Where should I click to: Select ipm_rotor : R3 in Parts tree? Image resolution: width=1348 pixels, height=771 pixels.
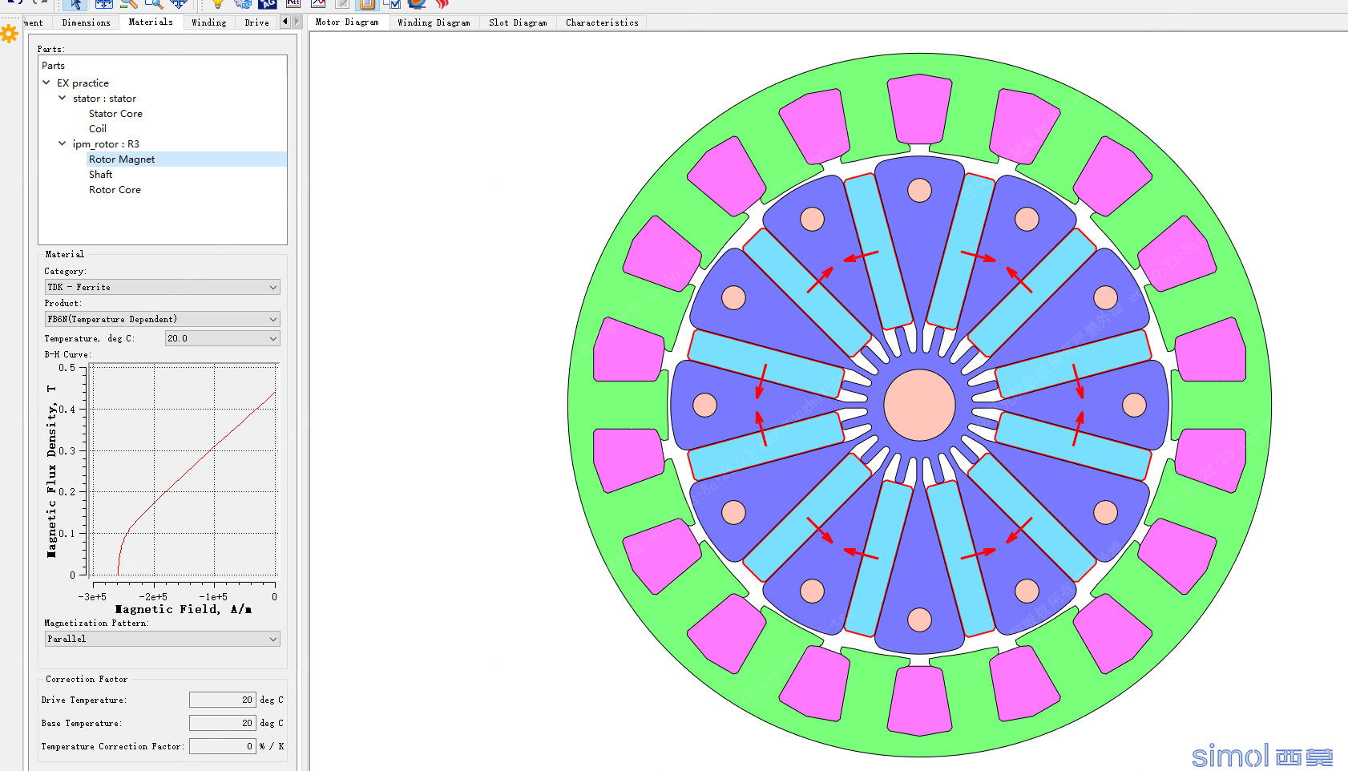coord(106,144)
